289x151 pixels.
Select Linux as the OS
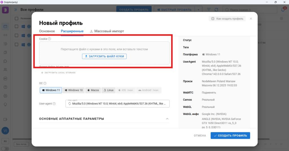108,90
